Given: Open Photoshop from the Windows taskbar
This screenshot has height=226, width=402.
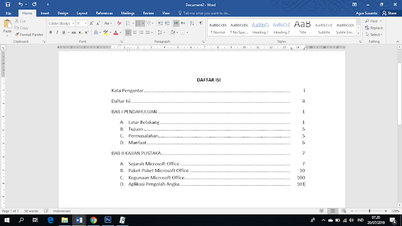Looking at the screenshot, I should [x=108, y=220].
